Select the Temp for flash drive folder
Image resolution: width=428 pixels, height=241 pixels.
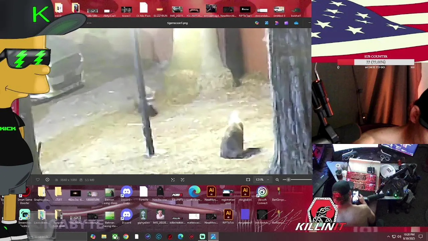(x=59, y=218)
